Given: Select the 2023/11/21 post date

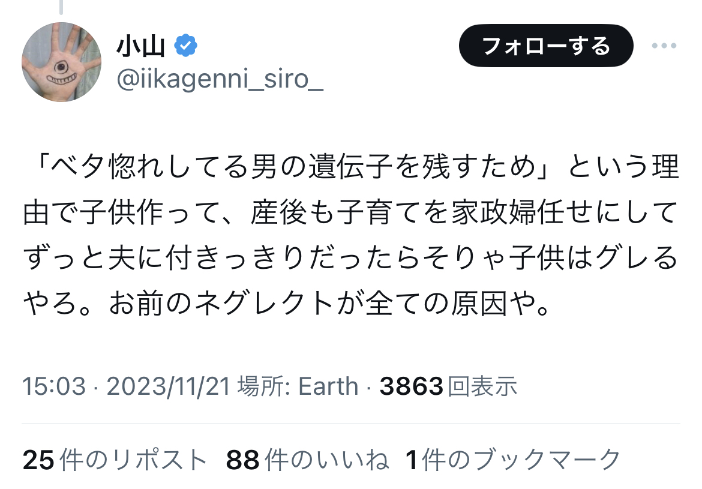Looking at the screenshot, I should [x=169, y=386].
